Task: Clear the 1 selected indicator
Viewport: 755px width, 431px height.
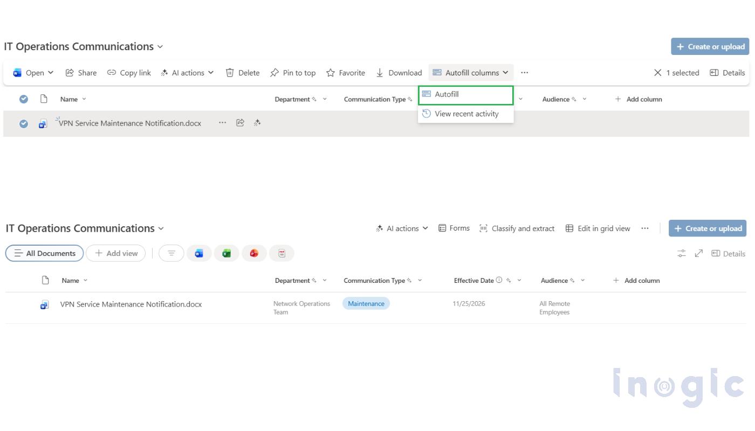Action: [x=657, y=72]
